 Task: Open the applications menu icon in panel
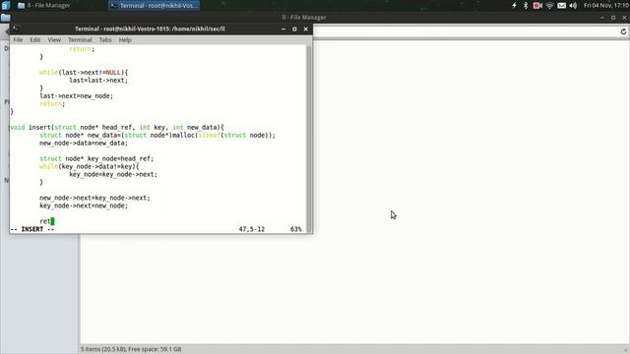tap(6, 5)
